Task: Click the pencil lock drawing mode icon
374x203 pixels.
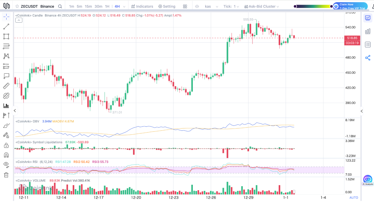Action: pyautogui.click(x=6, y=135)
